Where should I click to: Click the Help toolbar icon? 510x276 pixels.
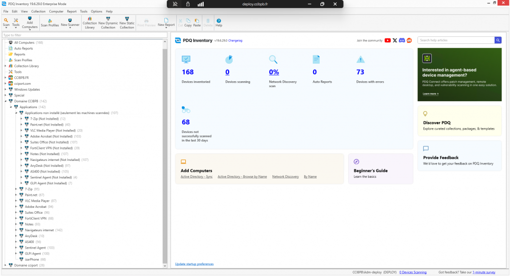click(x=219, y=22)
